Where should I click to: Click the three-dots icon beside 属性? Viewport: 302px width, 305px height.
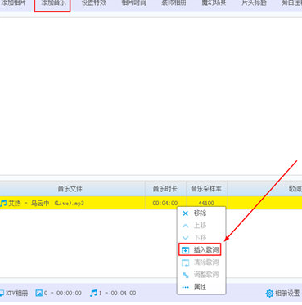(185, 287)
